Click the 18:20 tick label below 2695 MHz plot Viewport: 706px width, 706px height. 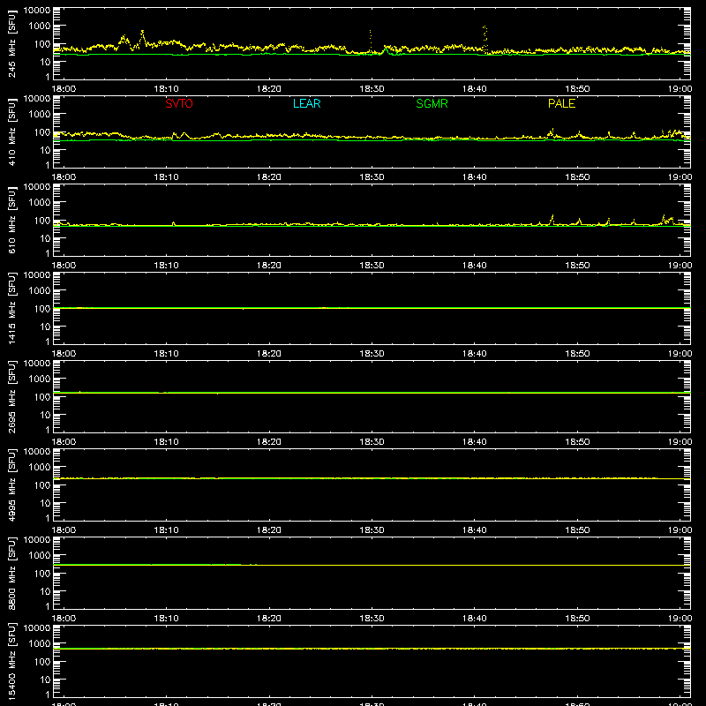click(x=269, y=442)
